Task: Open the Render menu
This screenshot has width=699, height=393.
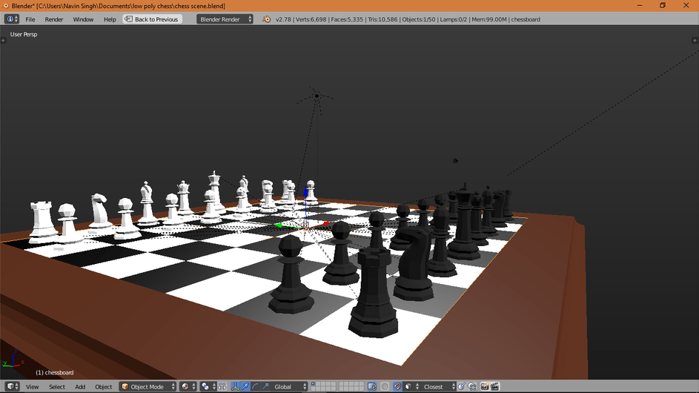Action: click(54, 19)
